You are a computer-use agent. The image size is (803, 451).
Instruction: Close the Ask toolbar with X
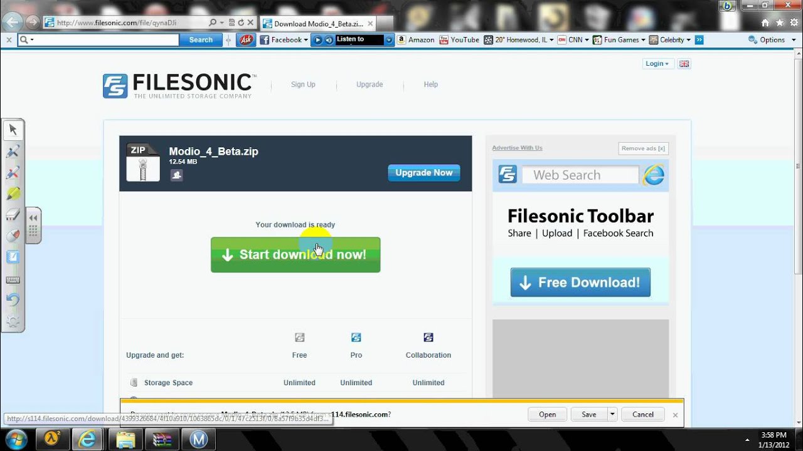pos(9,39)
